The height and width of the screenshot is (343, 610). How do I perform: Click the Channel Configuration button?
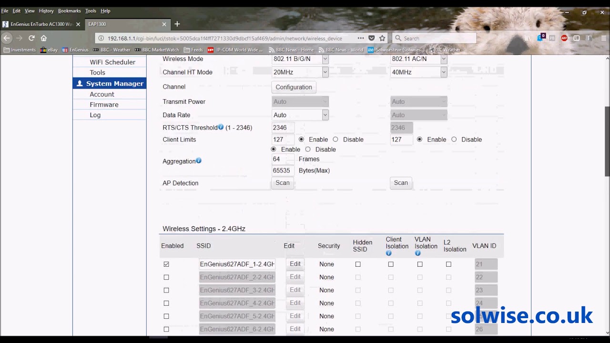[294, 87]
